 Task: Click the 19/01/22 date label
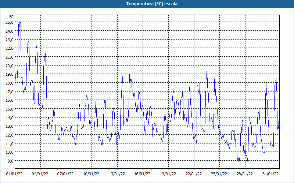(168, 174)
